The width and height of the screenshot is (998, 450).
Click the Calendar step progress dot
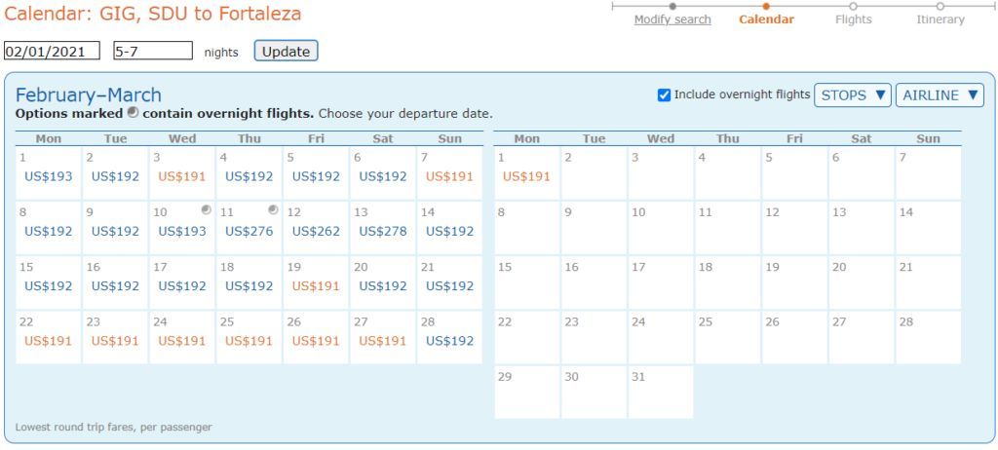(x=766, y=7)
